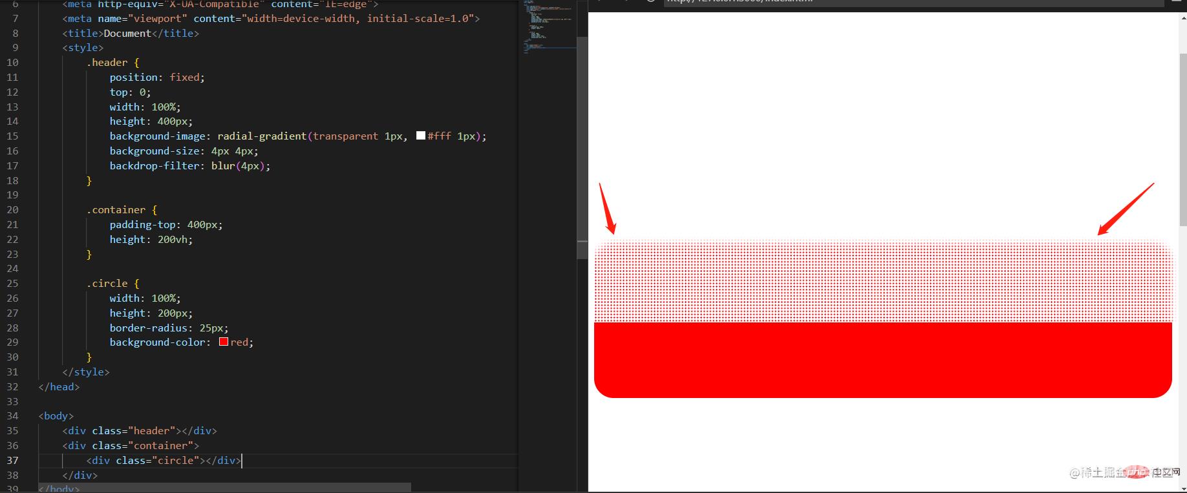
Task: Click the red color swatch on line 29
Action: (x=224, y=342)
